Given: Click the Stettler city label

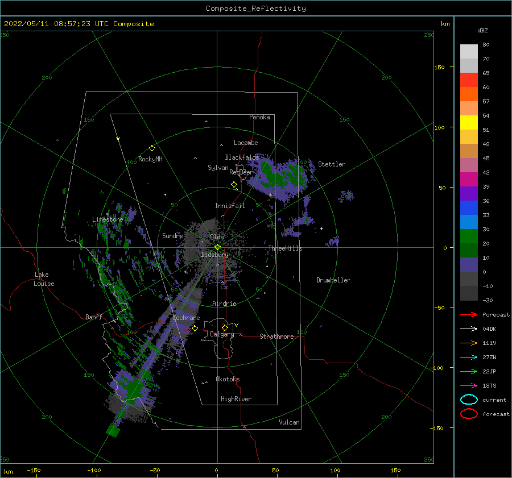Looking at the screenshot, I should pyautogui.click(x=332, y=164).
